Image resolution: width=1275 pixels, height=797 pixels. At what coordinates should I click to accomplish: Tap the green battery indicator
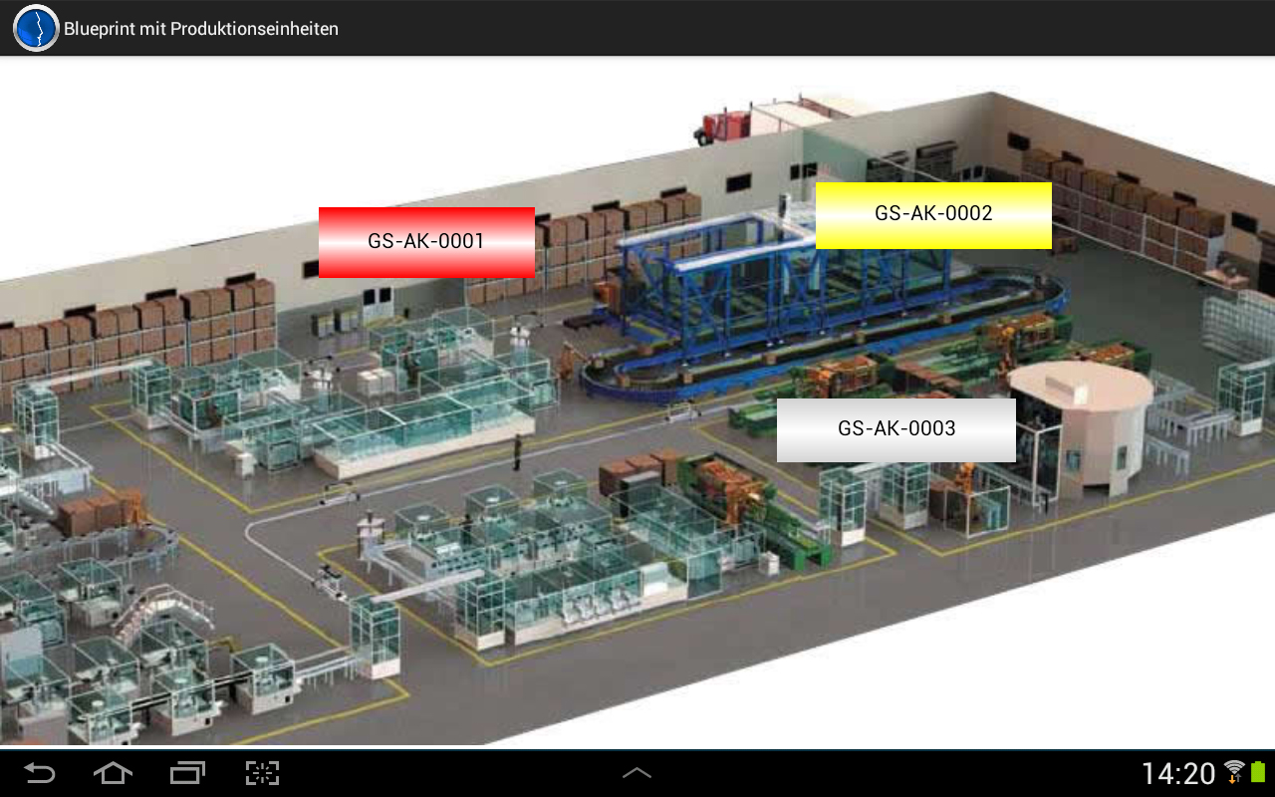pos(1258,772)
